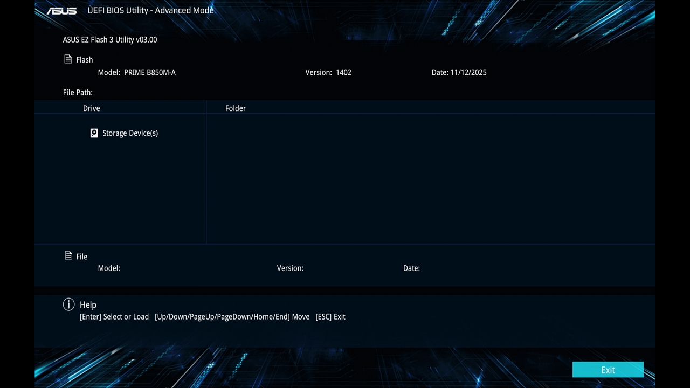690x388 pixels.
Task: Click the ASUS EZ Flash 3 Utility heading
Action: (x=110, y=39)
